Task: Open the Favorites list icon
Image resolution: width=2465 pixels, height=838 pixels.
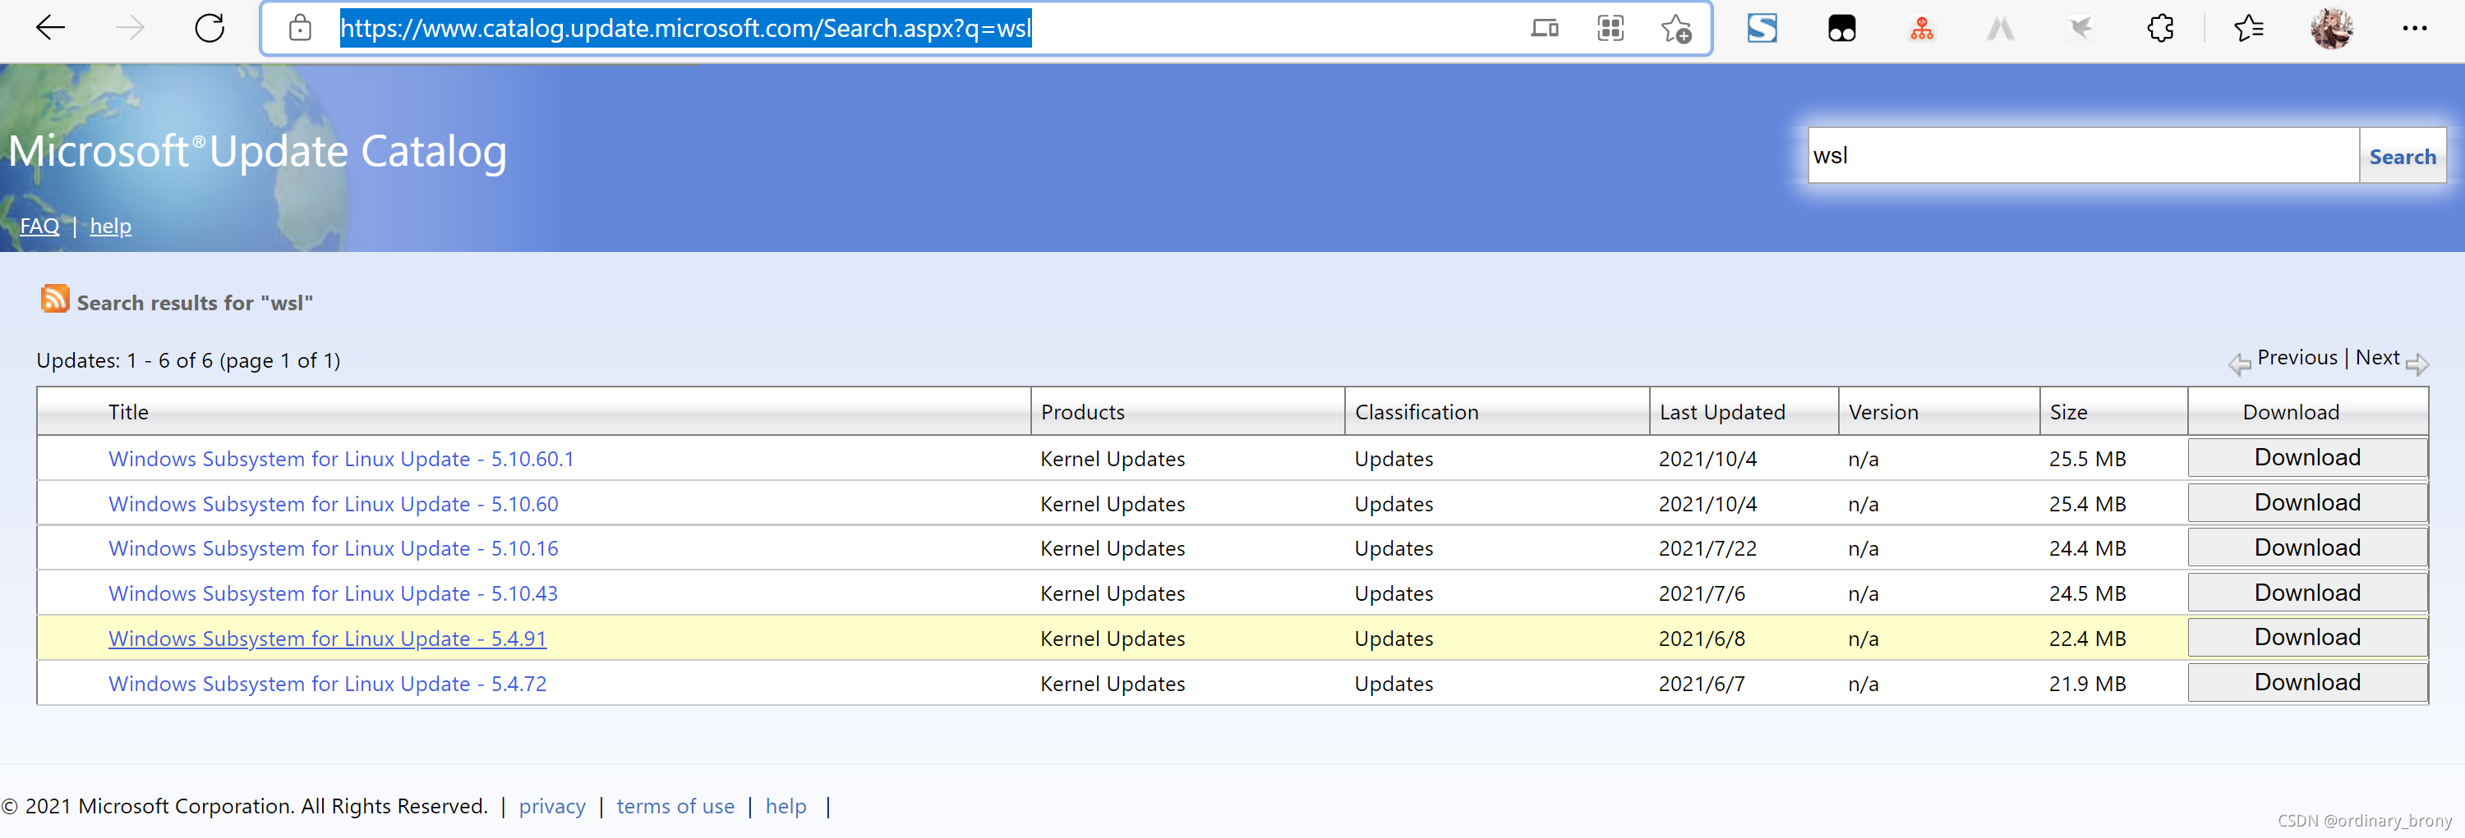Action: click(x=2249, y=28)
